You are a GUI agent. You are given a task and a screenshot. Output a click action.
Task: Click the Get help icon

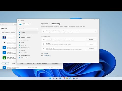(x=42, y=54)
